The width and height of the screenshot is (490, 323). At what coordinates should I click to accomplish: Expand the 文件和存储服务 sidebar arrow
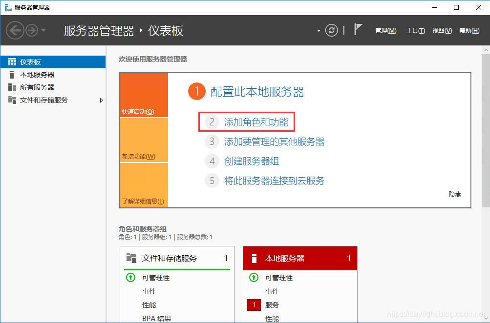(101, 100)
